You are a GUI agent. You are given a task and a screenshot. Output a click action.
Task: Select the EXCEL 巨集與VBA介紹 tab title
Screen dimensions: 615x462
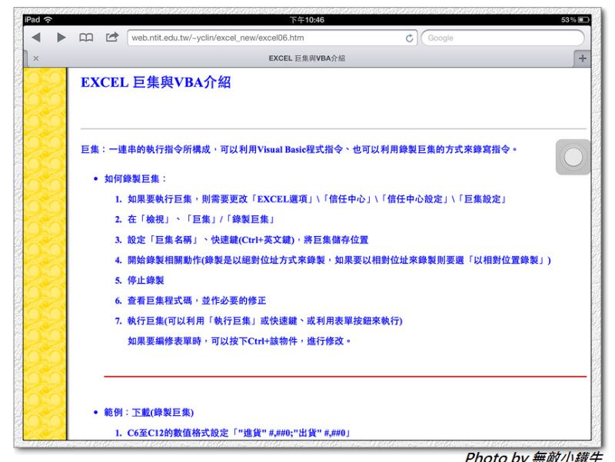307,58
